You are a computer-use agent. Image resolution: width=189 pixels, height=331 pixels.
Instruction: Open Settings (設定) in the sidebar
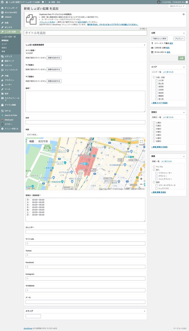(x=10, y=94)
